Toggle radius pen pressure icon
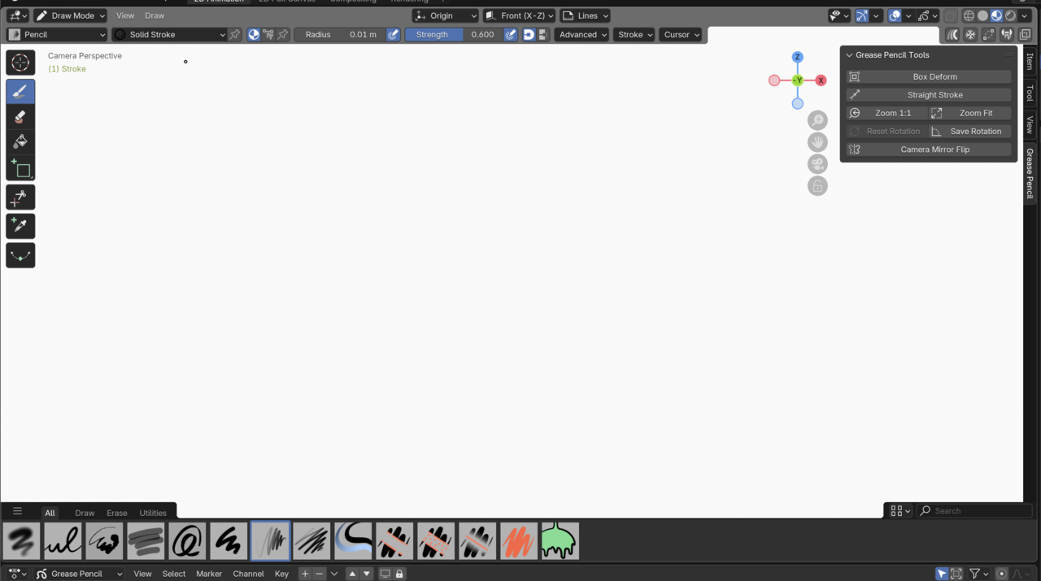This screenshot has width=1041, height=581. click(393, 35)
